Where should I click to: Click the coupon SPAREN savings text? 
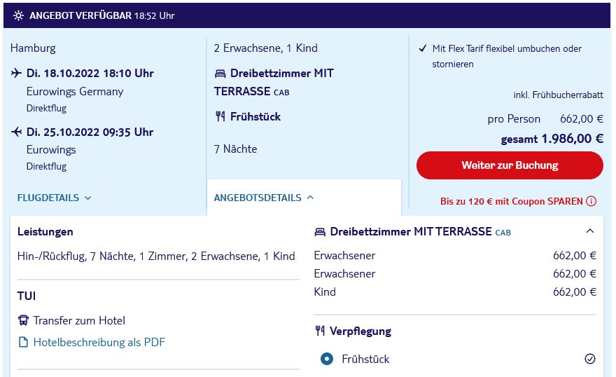(512, 201)
